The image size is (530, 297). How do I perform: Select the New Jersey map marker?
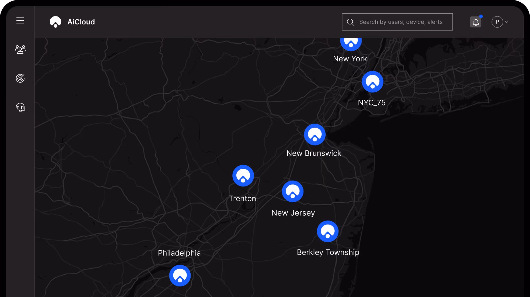(x=293, y=191)
